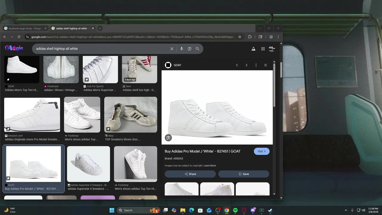Screen dimensions: 382x215
Task: Open the Footshop Top Ten Hi thumbnail
Action: coord(135,164)
